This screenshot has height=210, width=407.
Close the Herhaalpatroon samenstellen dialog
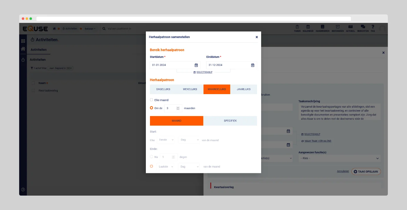pyautogui.click(x=257, y=37)
